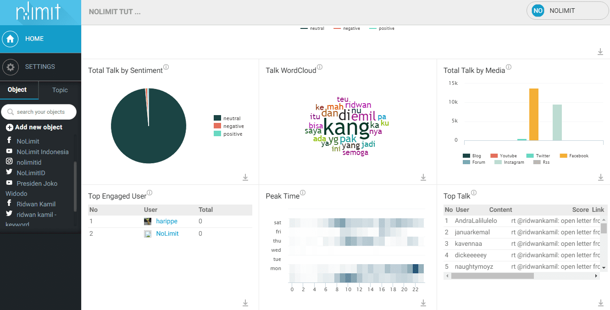Click positive swatch in the sentiment pie legend
This screenshot has width=610, height=310.
(217, 134)
